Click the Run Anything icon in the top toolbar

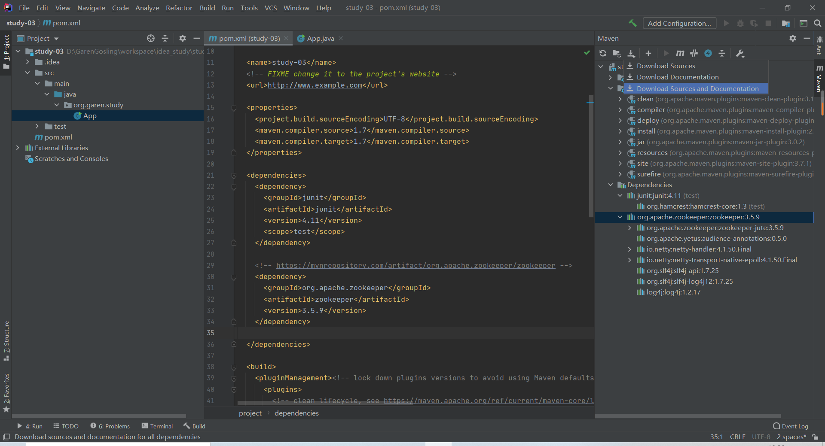tap(804, 23)
